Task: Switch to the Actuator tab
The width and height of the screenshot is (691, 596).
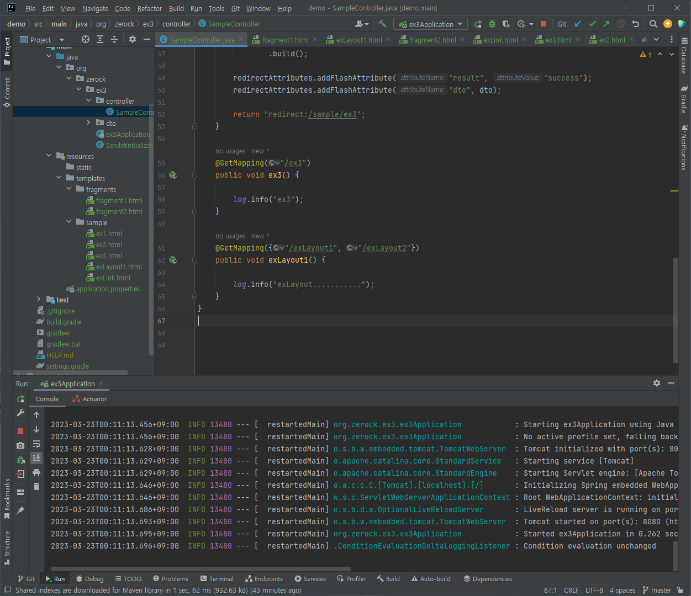Action: click(x=89, y=399)
